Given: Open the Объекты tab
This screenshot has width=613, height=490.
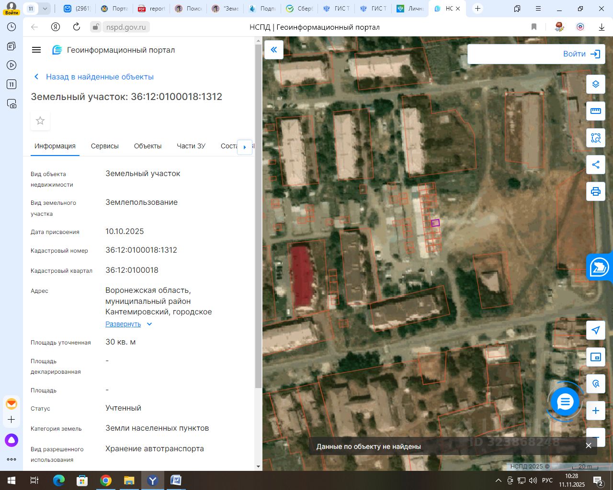Looking at the screenshot, I should tap(148, 146).
